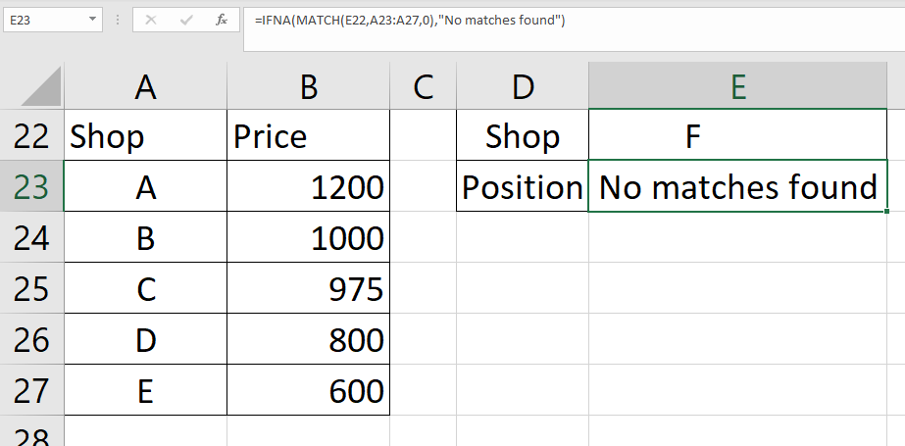
Task: Select the lookup value cell containing F
Action: [738, 136]
